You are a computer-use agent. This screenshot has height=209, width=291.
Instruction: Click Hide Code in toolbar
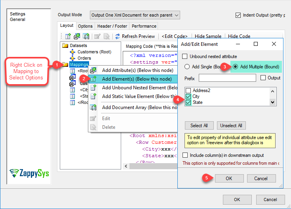[239, 36]
